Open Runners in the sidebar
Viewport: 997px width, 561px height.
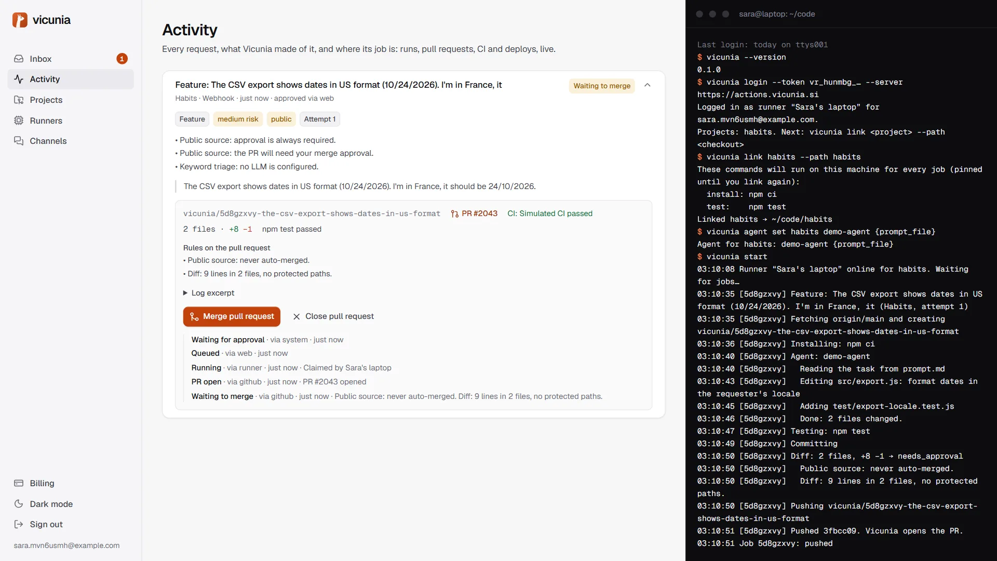tap(71, 121)
